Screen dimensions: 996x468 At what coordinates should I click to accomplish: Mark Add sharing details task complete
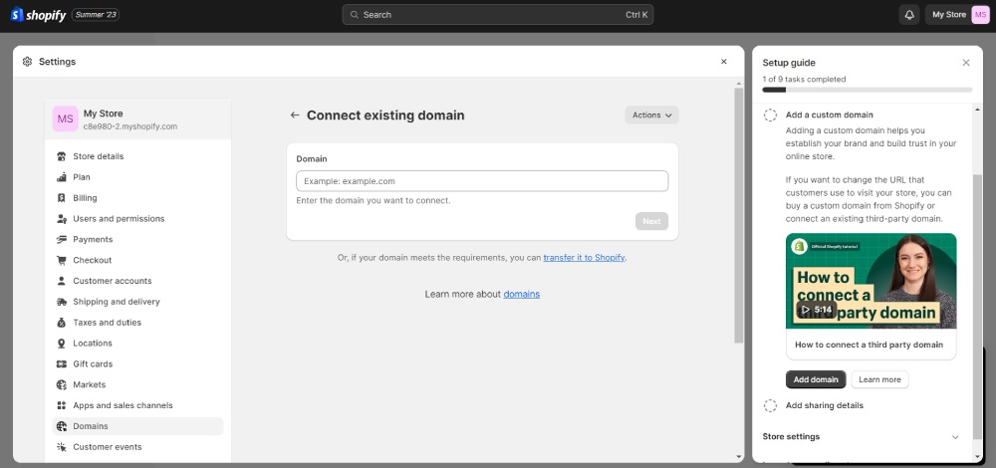pos(770,406)
